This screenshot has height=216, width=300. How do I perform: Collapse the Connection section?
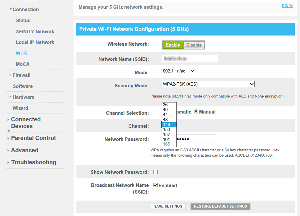click(25, 9)
